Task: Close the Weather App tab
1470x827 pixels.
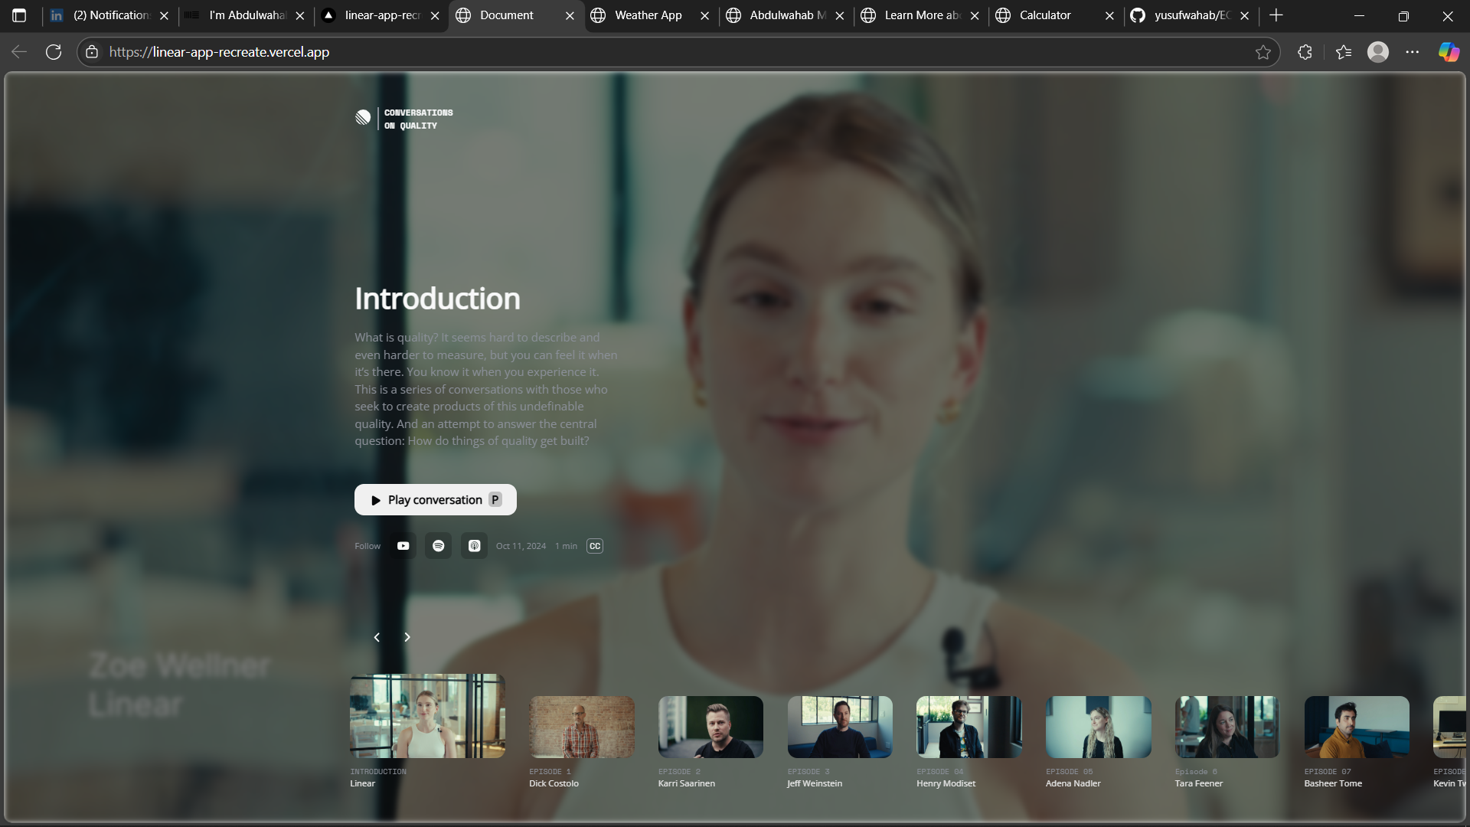Action: pyautogui.click(x=705, y=15)
